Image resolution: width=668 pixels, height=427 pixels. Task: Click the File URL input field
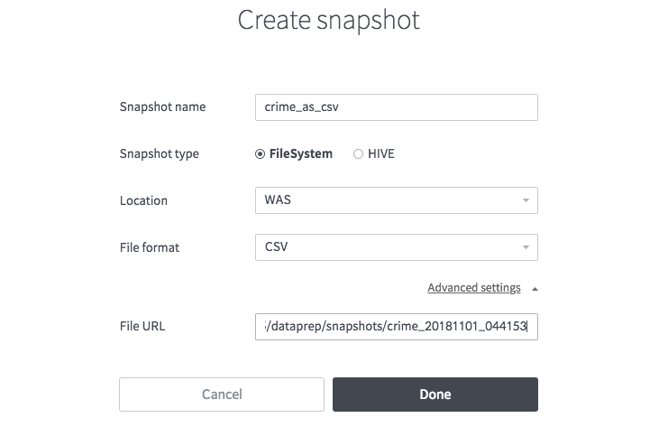coord(396,327)
